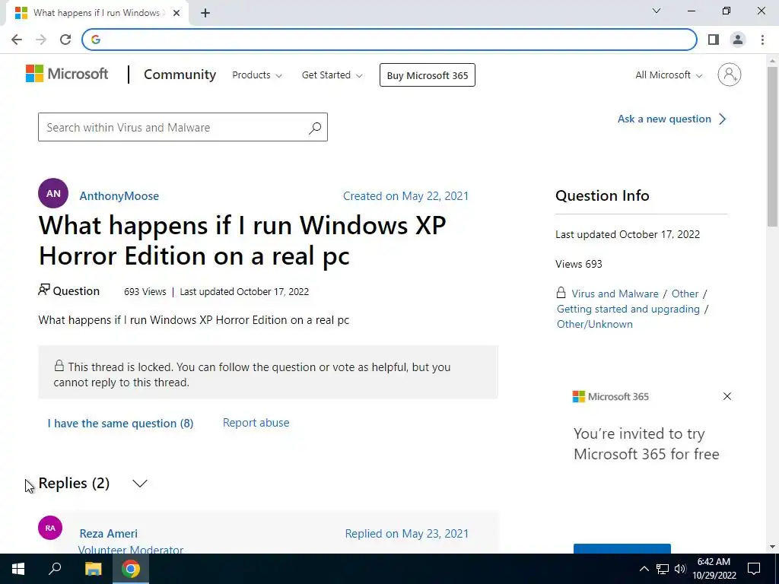Click Report abuse link
This screenshot has width=779, height=584.
tap(256, 423)
